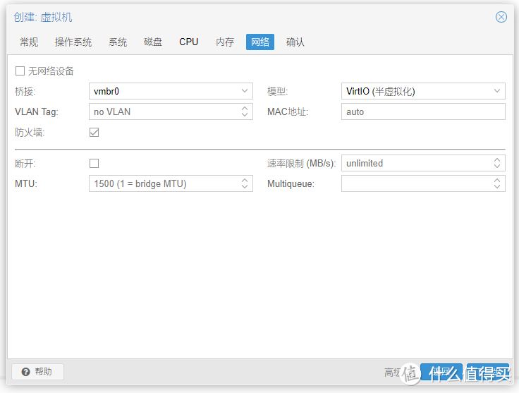This screenshot has width=519, height=393.
Task: Disable the firewall checkbox
Action: tap(94, 132)
